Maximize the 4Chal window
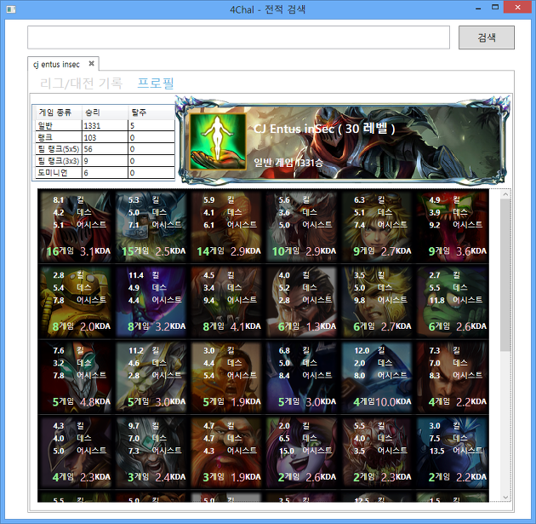The height and width of the screenshot is (524, 536). coord(495,7)
